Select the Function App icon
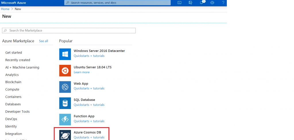The width and height of the screenshot is (294, 140). [65, 120]
